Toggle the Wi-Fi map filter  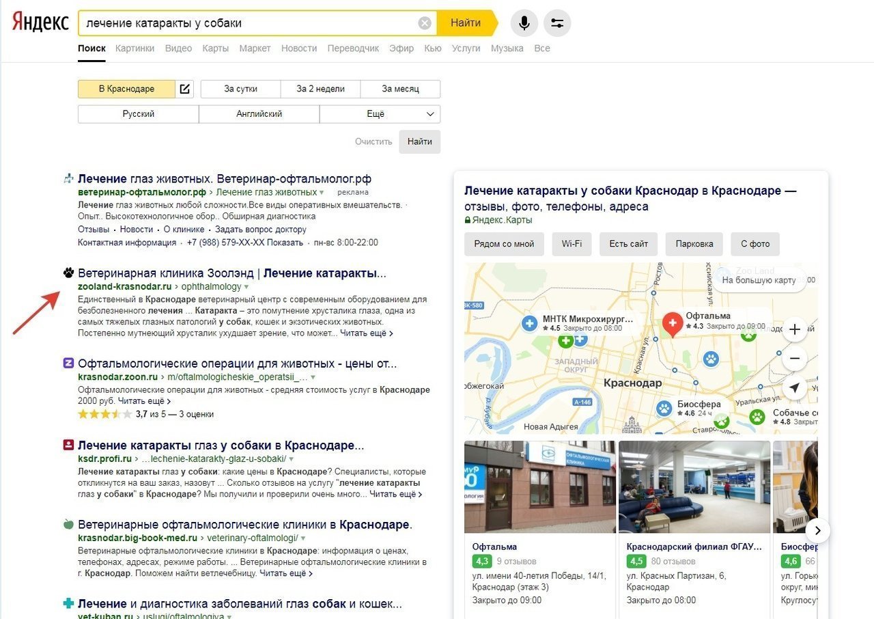572,244
